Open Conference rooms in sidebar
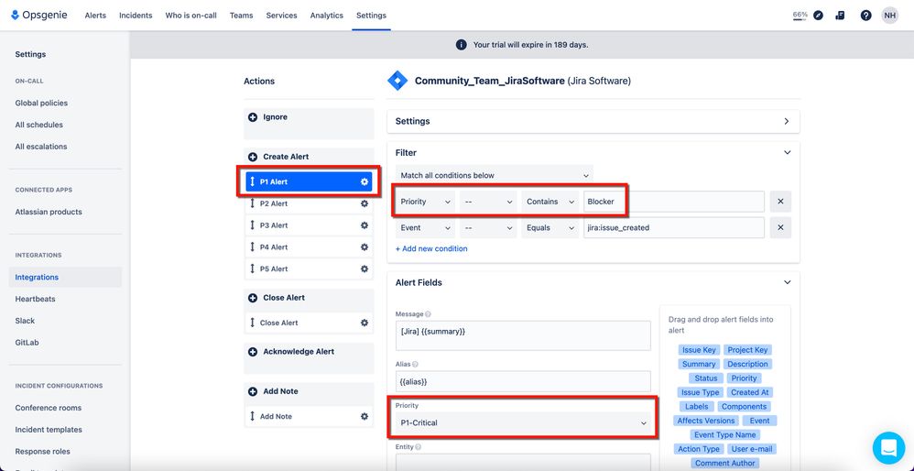This screenshot has height=471, width=914. 49,408
